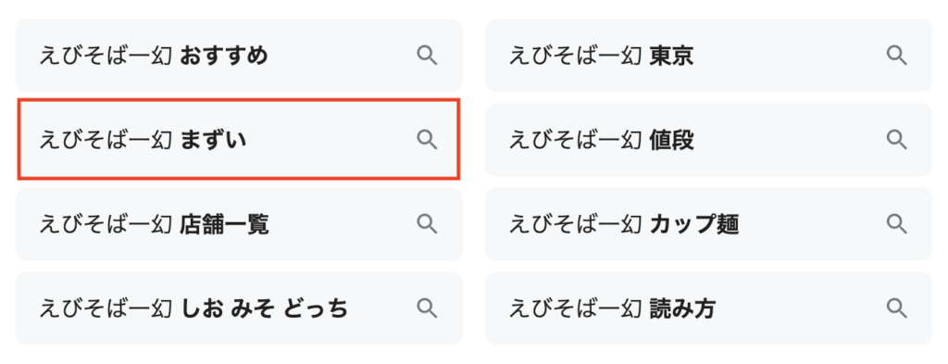The width and height of the screenshot is (948, 364).
Task: Click えびそば一幻 prefix text in 読み方 row
Action: (x=576, y=309)
